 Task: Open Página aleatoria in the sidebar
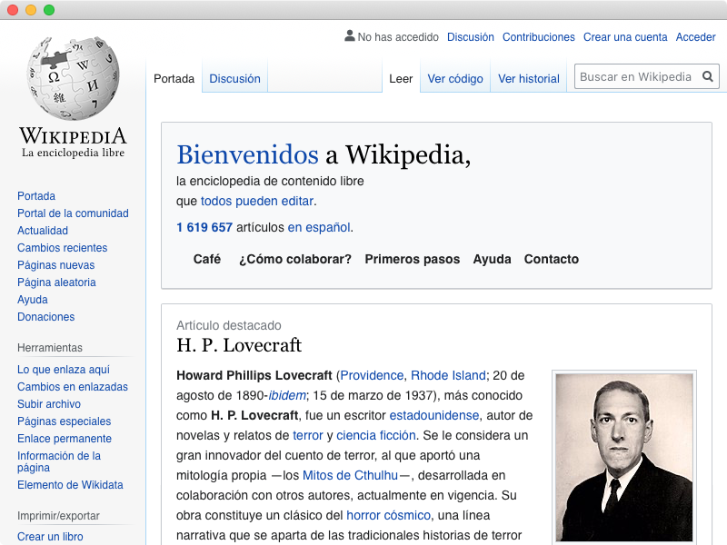(56, 282)
